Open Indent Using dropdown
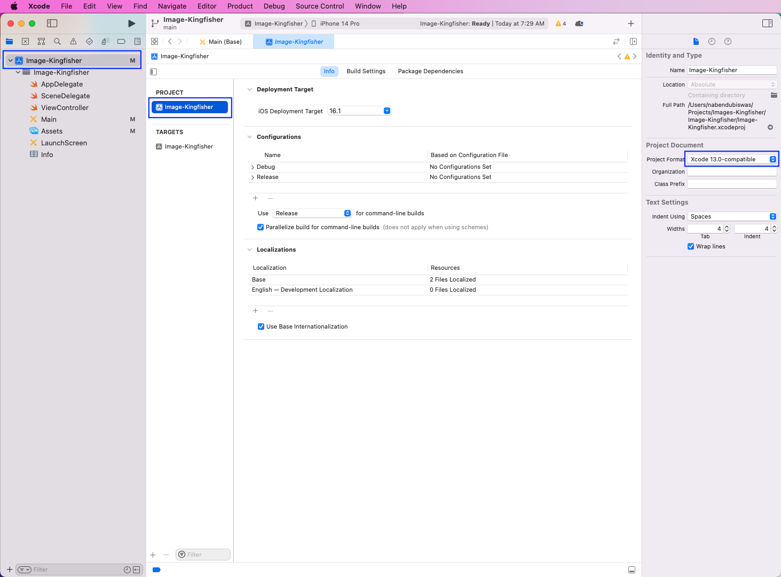Image resolution: width=781 pixels, height=577 pixels. 732,216
